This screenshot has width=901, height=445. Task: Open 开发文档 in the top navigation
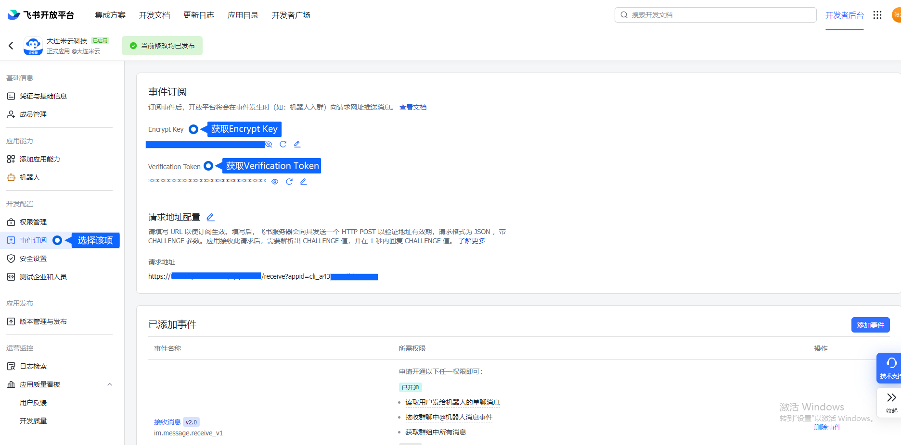pyautogui.click(x=154, y=15)
